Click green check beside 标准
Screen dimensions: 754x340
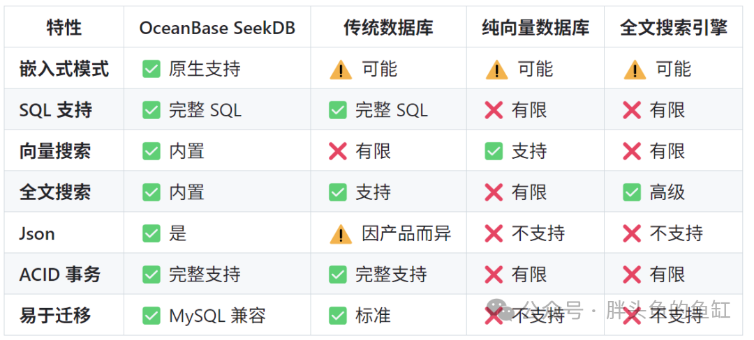click(x=338, y=316)
